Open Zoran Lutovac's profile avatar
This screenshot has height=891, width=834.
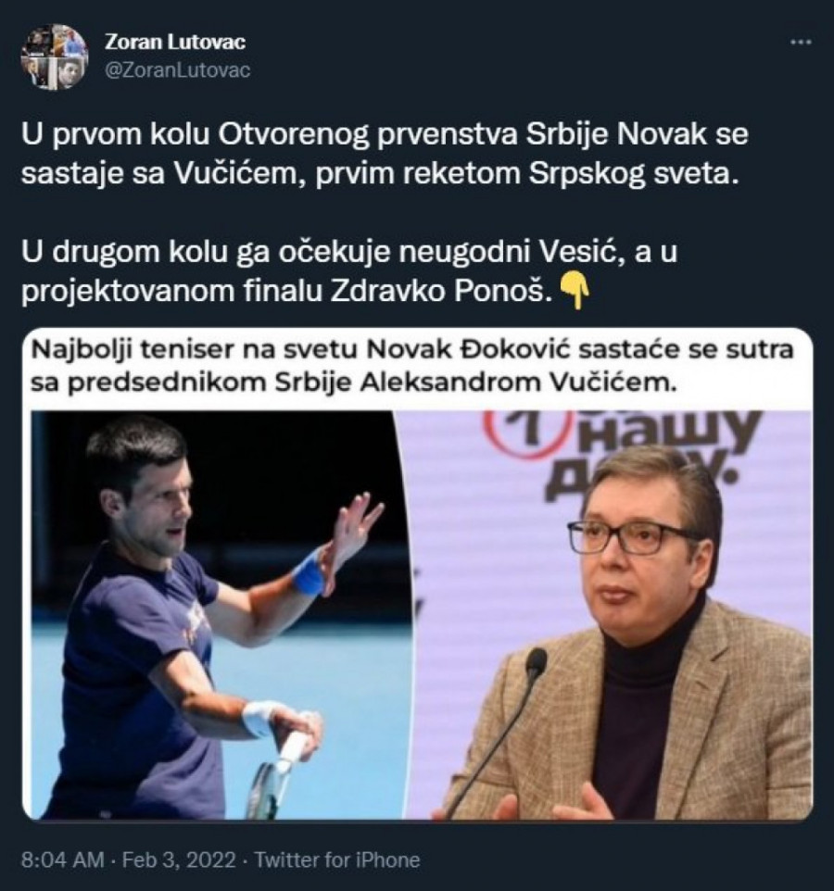click(x=54, y=56)
